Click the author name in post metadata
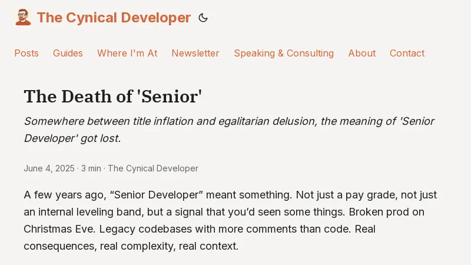The height and width of the screenshot is (265, 471). 153,168
